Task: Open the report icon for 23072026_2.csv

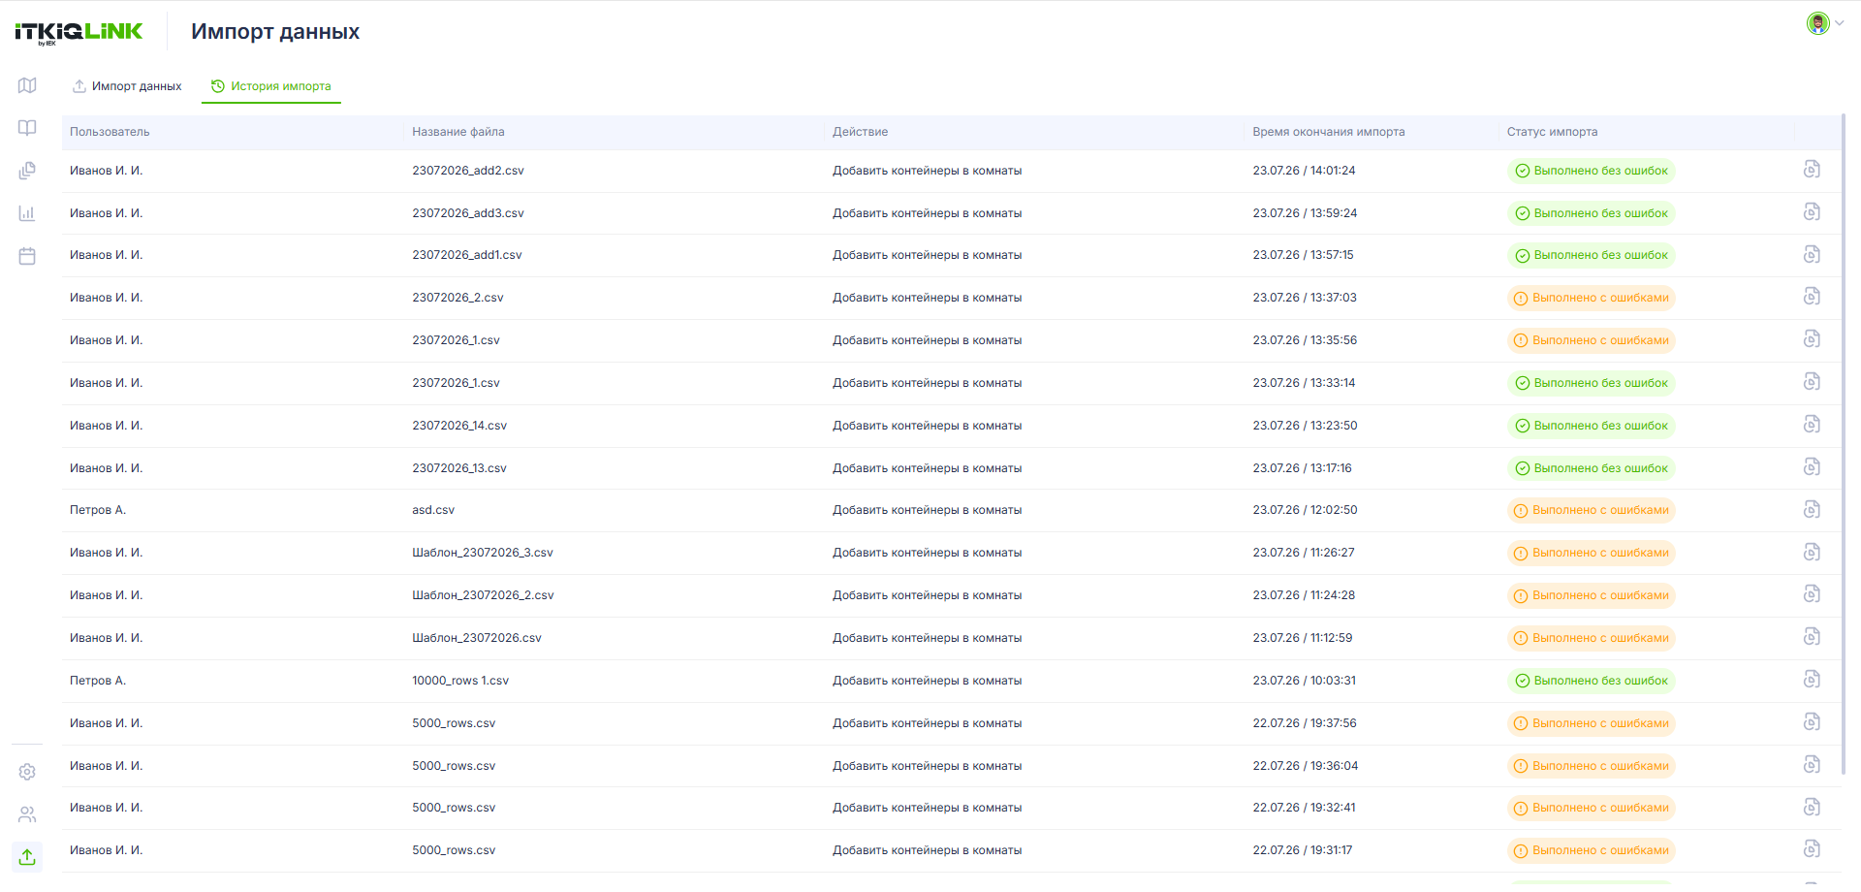Action: coord(1812,297)
